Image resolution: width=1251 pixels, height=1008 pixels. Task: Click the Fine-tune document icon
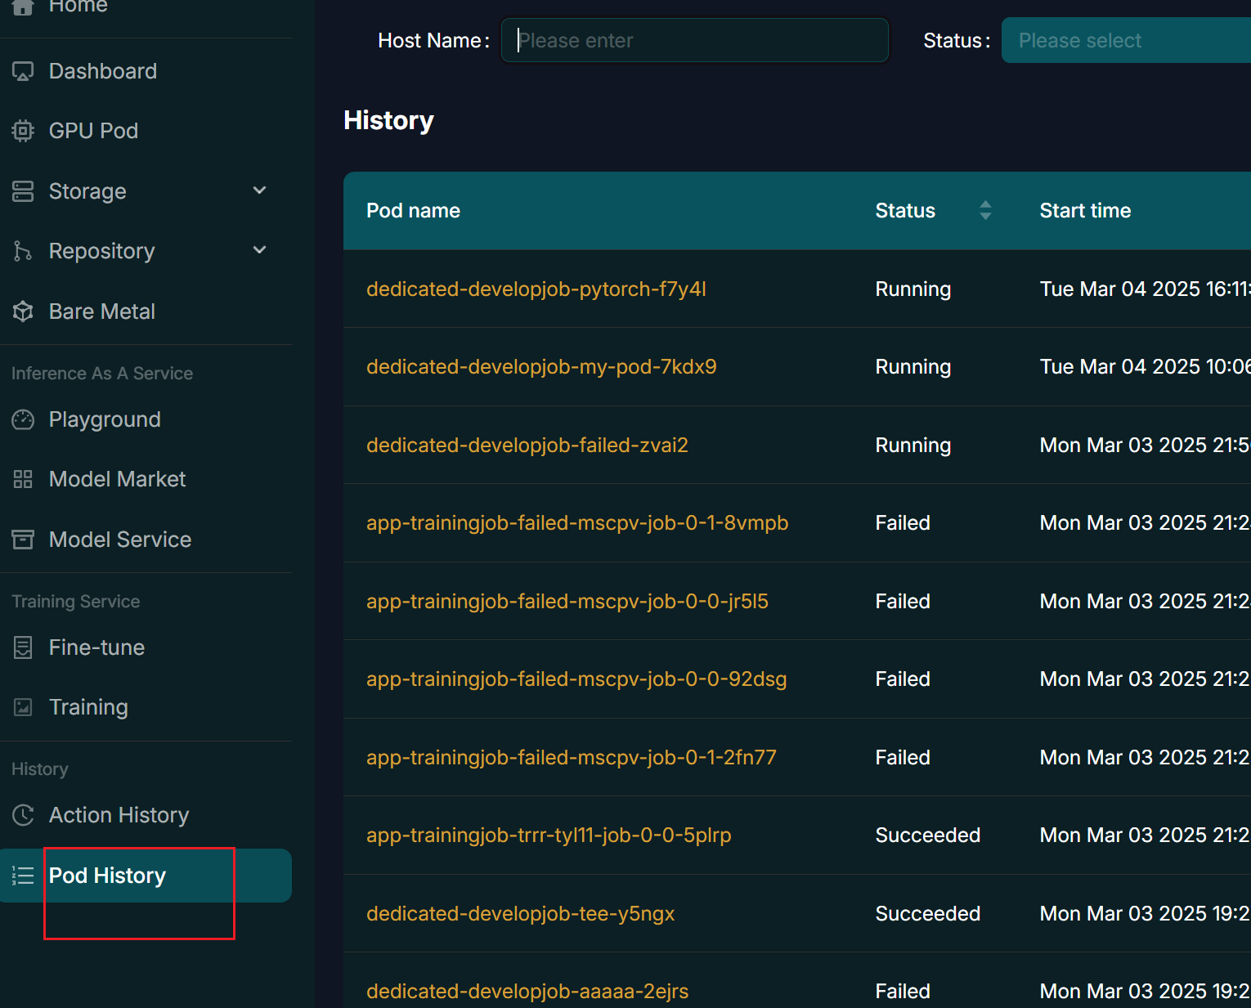tap(23, 647)
